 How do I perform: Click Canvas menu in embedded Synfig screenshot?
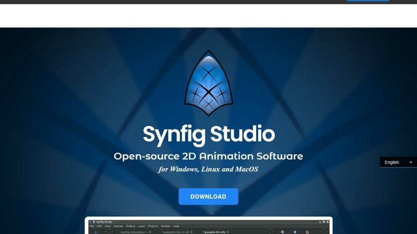118,226
